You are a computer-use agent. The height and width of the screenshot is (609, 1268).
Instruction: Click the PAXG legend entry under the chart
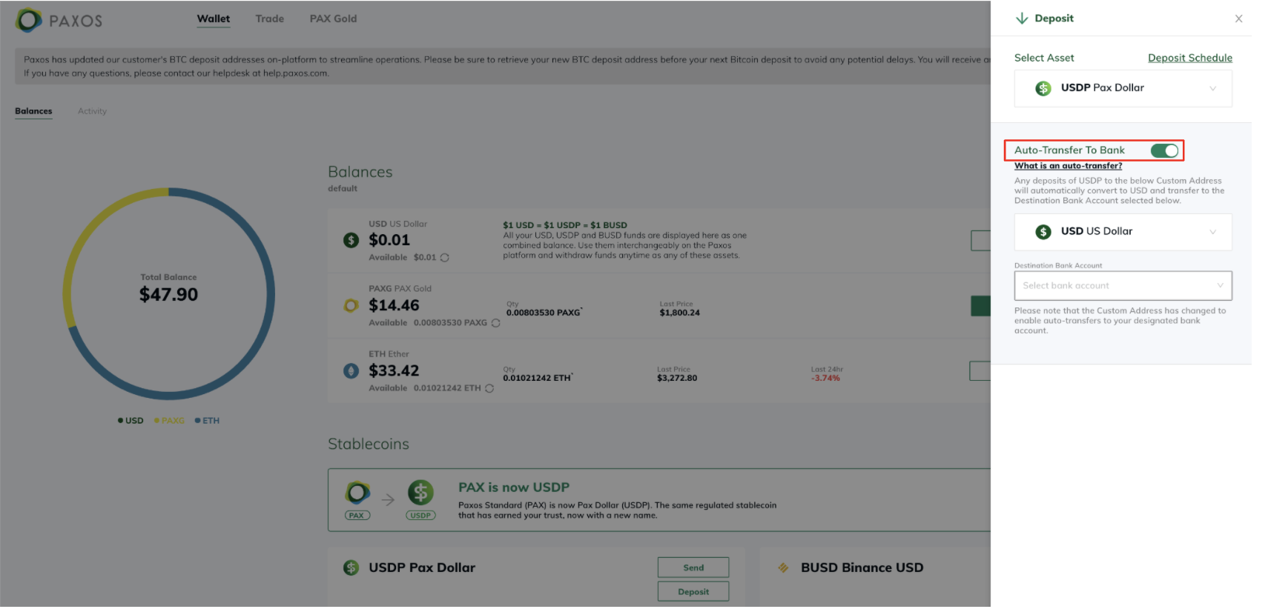click(x=169, y=421)
